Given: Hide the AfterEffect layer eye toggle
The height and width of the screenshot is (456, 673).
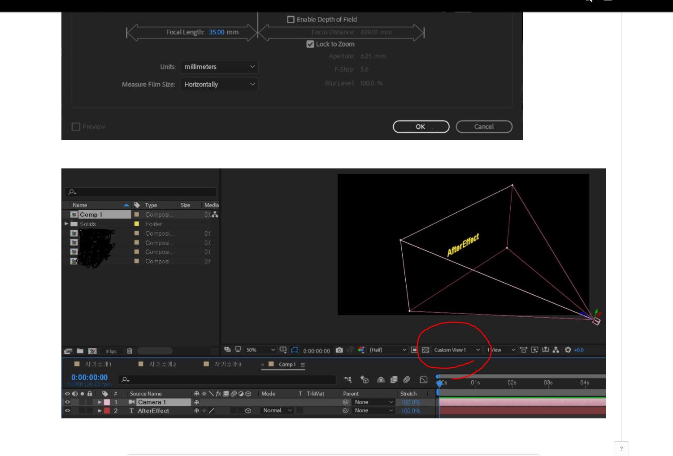Looking at the screenshot, I should [67, 411].
